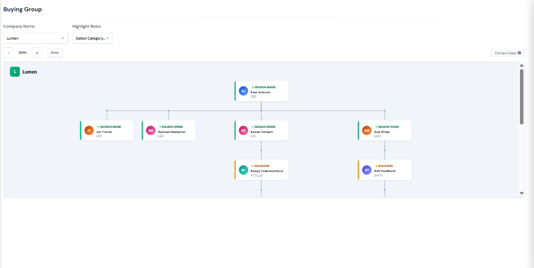Click Influencer badge on Rafi Tzadikario's card
The image size is (534, 268).
[x=384, y=166]
